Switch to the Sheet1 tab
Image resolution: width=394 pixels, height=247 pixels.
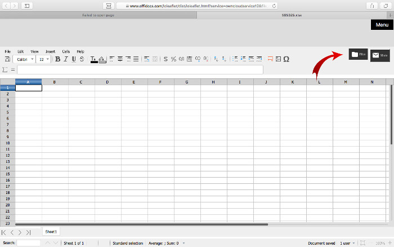[x=51, y=232]
